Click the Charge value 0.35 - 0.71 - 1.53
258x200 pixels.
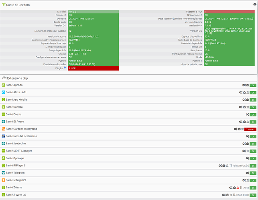pos(77,54)
